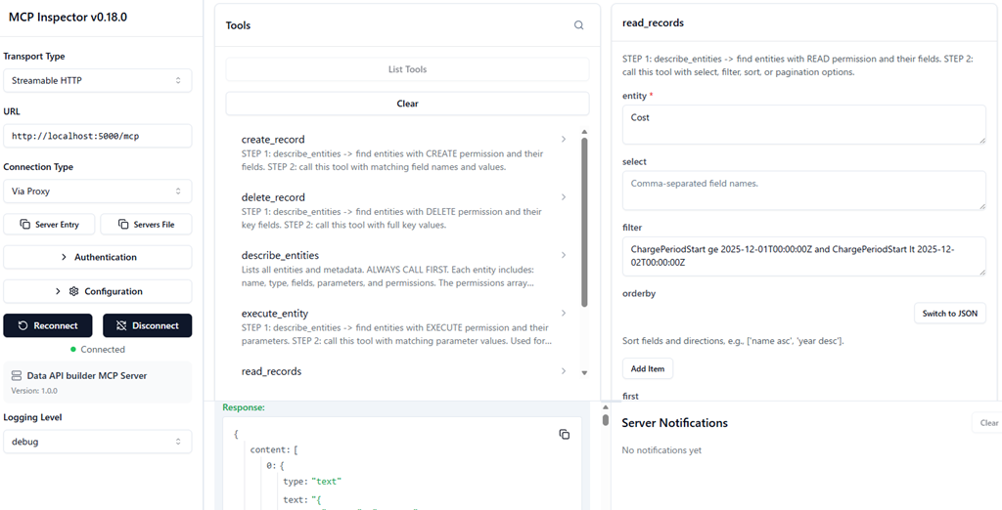Click the Servers File copy button
The image size is (1002, 510).
(x=146, y=225)
